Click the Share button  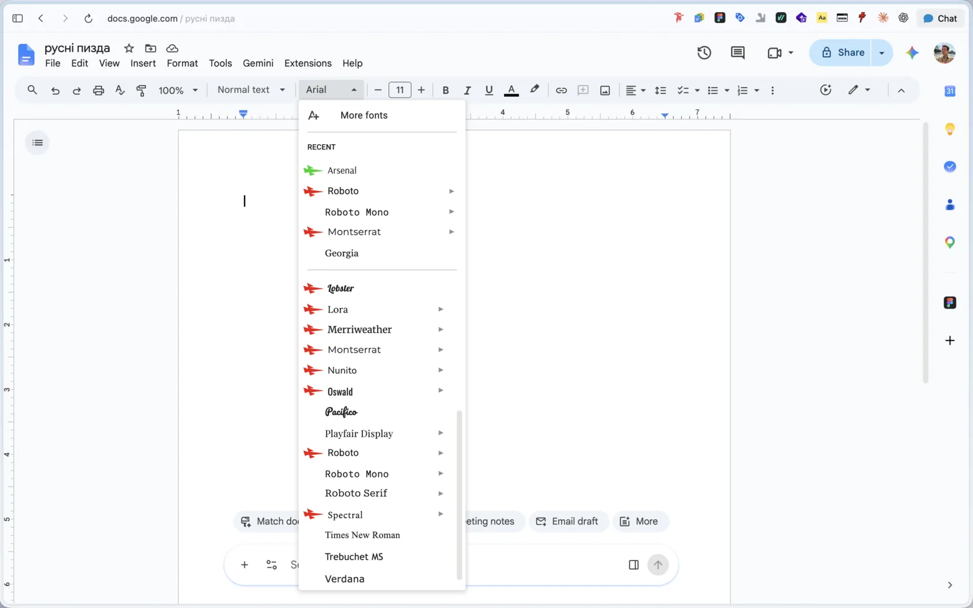point(840,52)
